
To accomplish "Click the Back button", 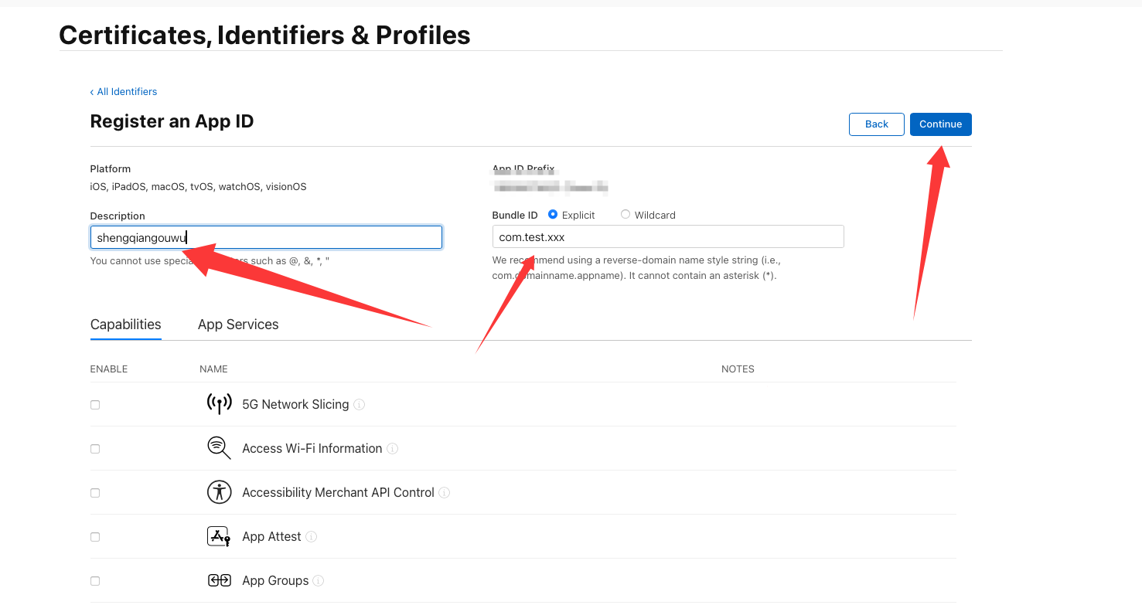I will tap(876, 124).
